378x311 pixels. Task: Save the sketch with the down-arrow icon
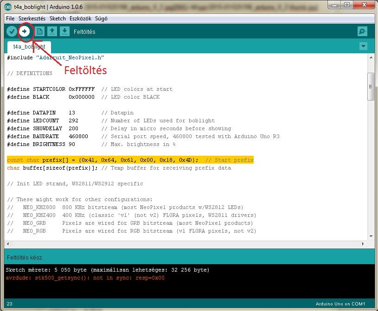click(64, 32)
